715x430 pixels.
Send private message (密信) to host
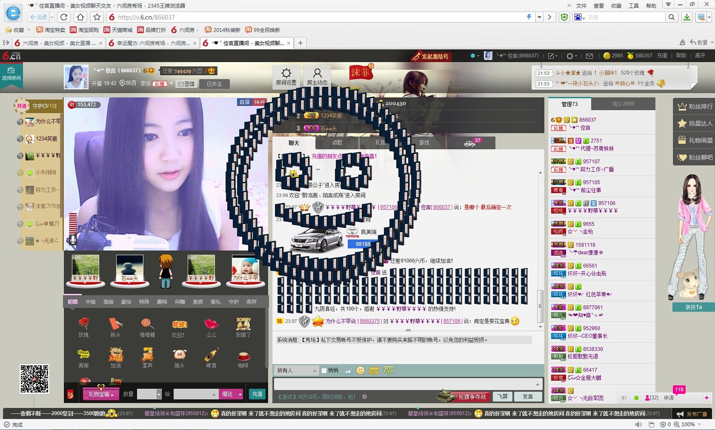point(186,84)
